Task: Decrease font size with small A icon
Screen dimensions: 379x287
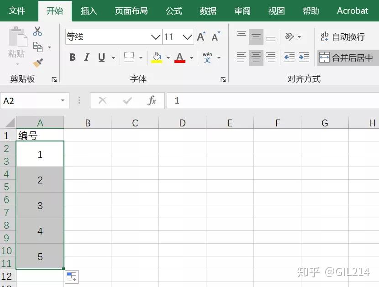Action: (x=216, y=37)
